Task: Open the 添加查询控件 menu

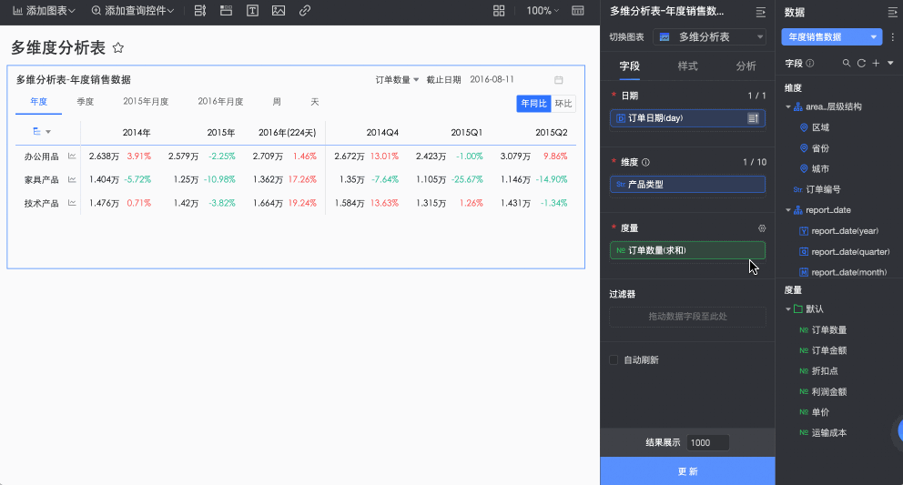Action: [x=133, y=11]
